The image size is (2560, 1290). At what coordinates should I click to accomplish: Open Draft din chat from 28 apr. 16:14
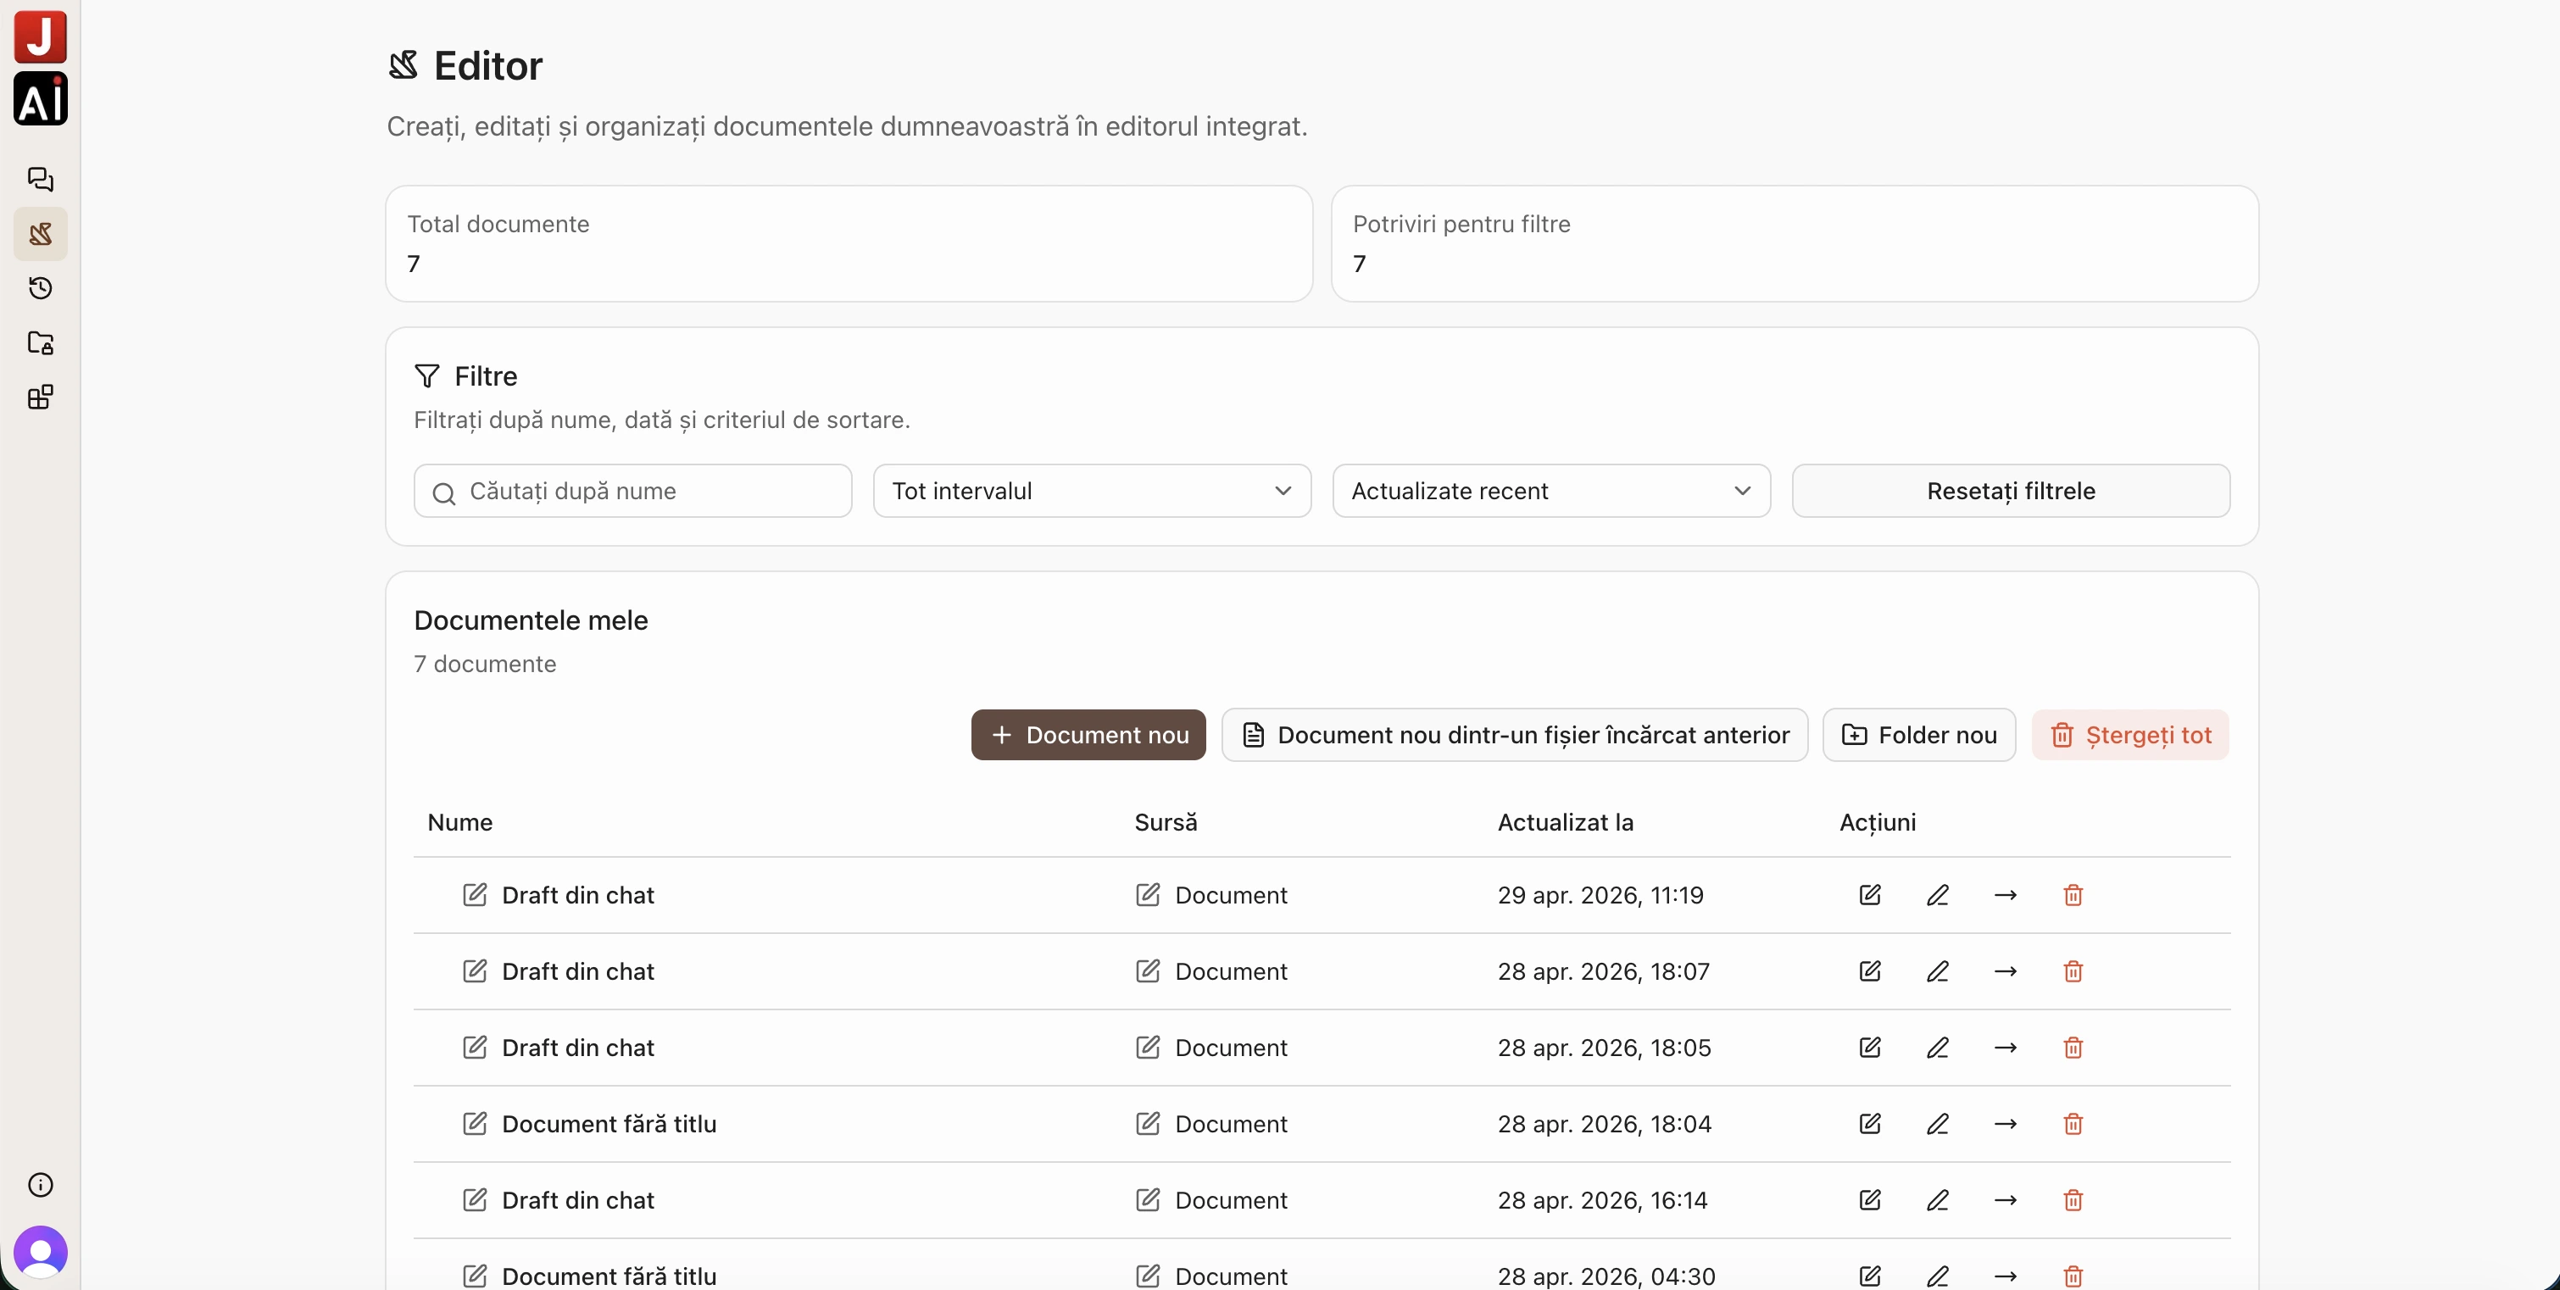pos(577,1199)
